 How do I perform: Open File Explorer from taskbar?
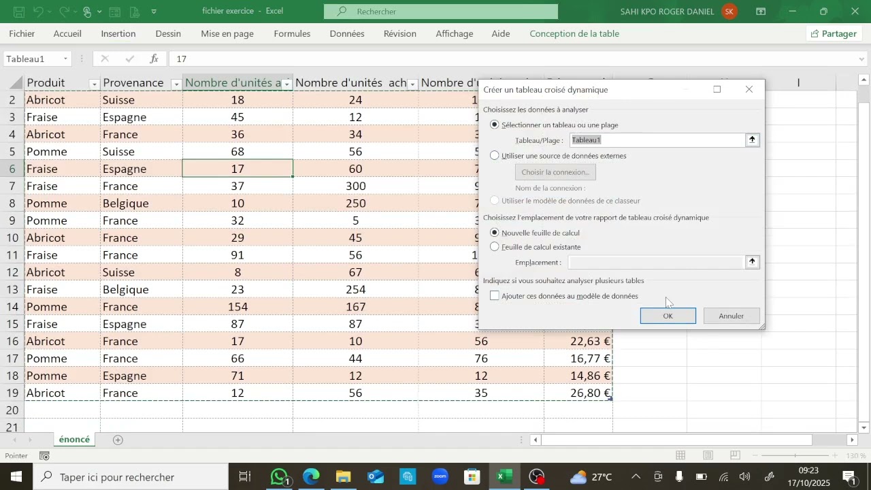(x=343, y=477)
